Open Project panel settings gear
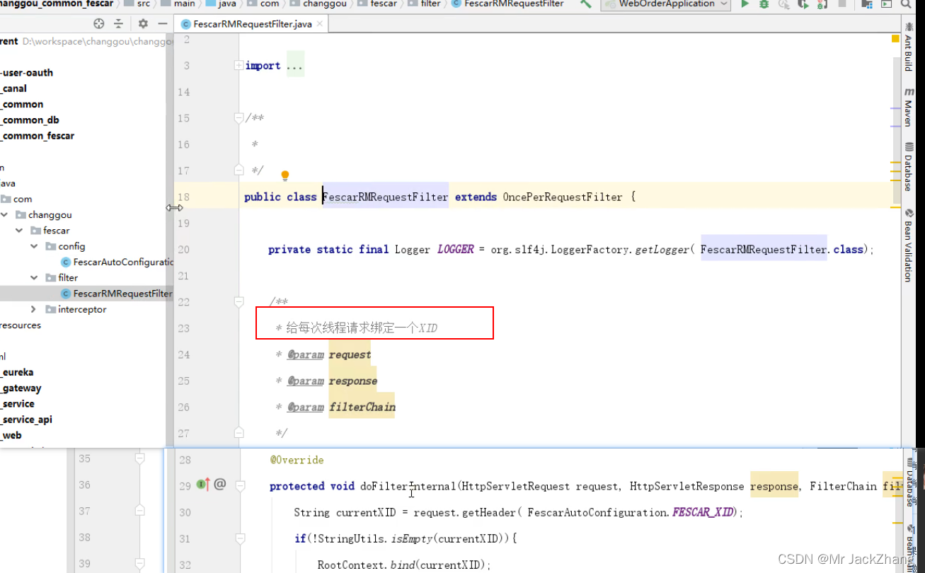The width and height of the screenshot is (925, 573). 143,23
